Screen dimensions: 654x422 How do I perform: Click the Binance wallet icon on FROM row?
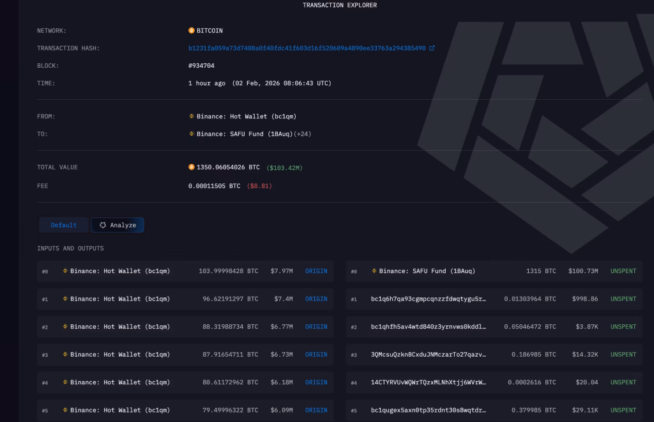190,116
